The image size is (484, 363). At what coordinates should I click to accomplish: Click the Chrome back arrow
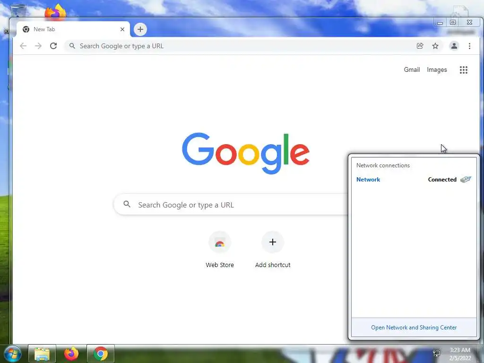[23, 46]
